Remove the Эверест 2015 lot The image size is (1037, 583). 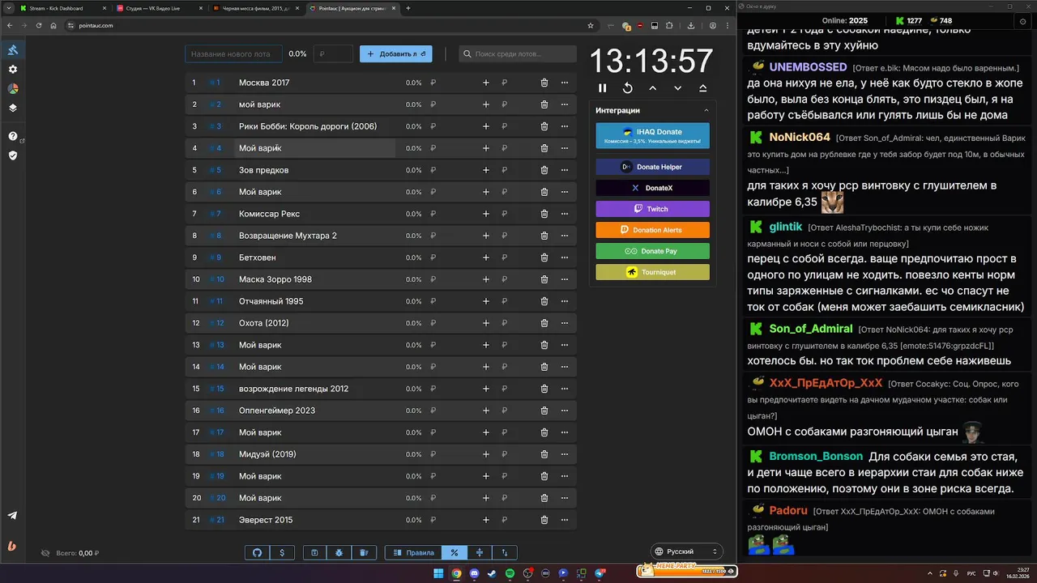544,520
